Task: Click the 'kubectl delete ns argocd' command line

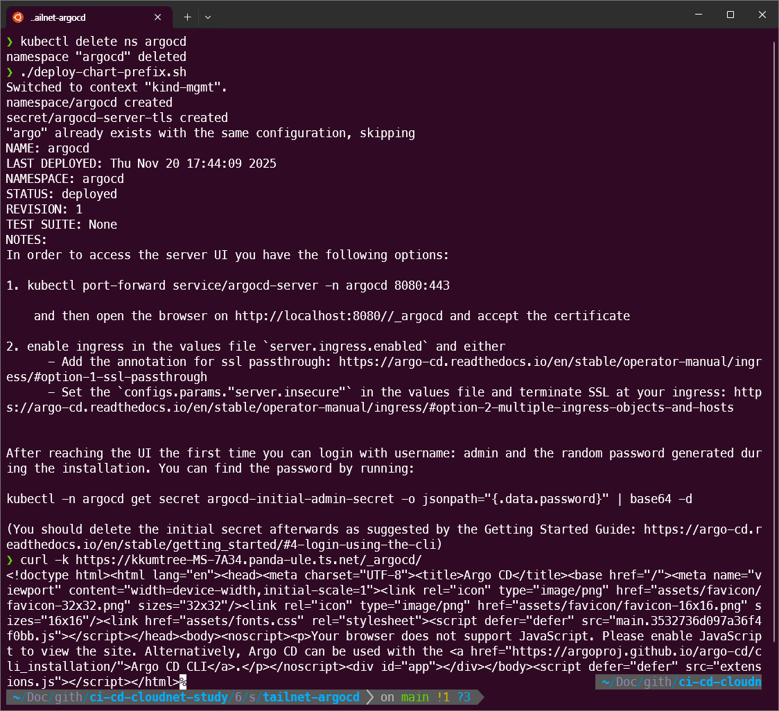Action: tap(103, 42)
